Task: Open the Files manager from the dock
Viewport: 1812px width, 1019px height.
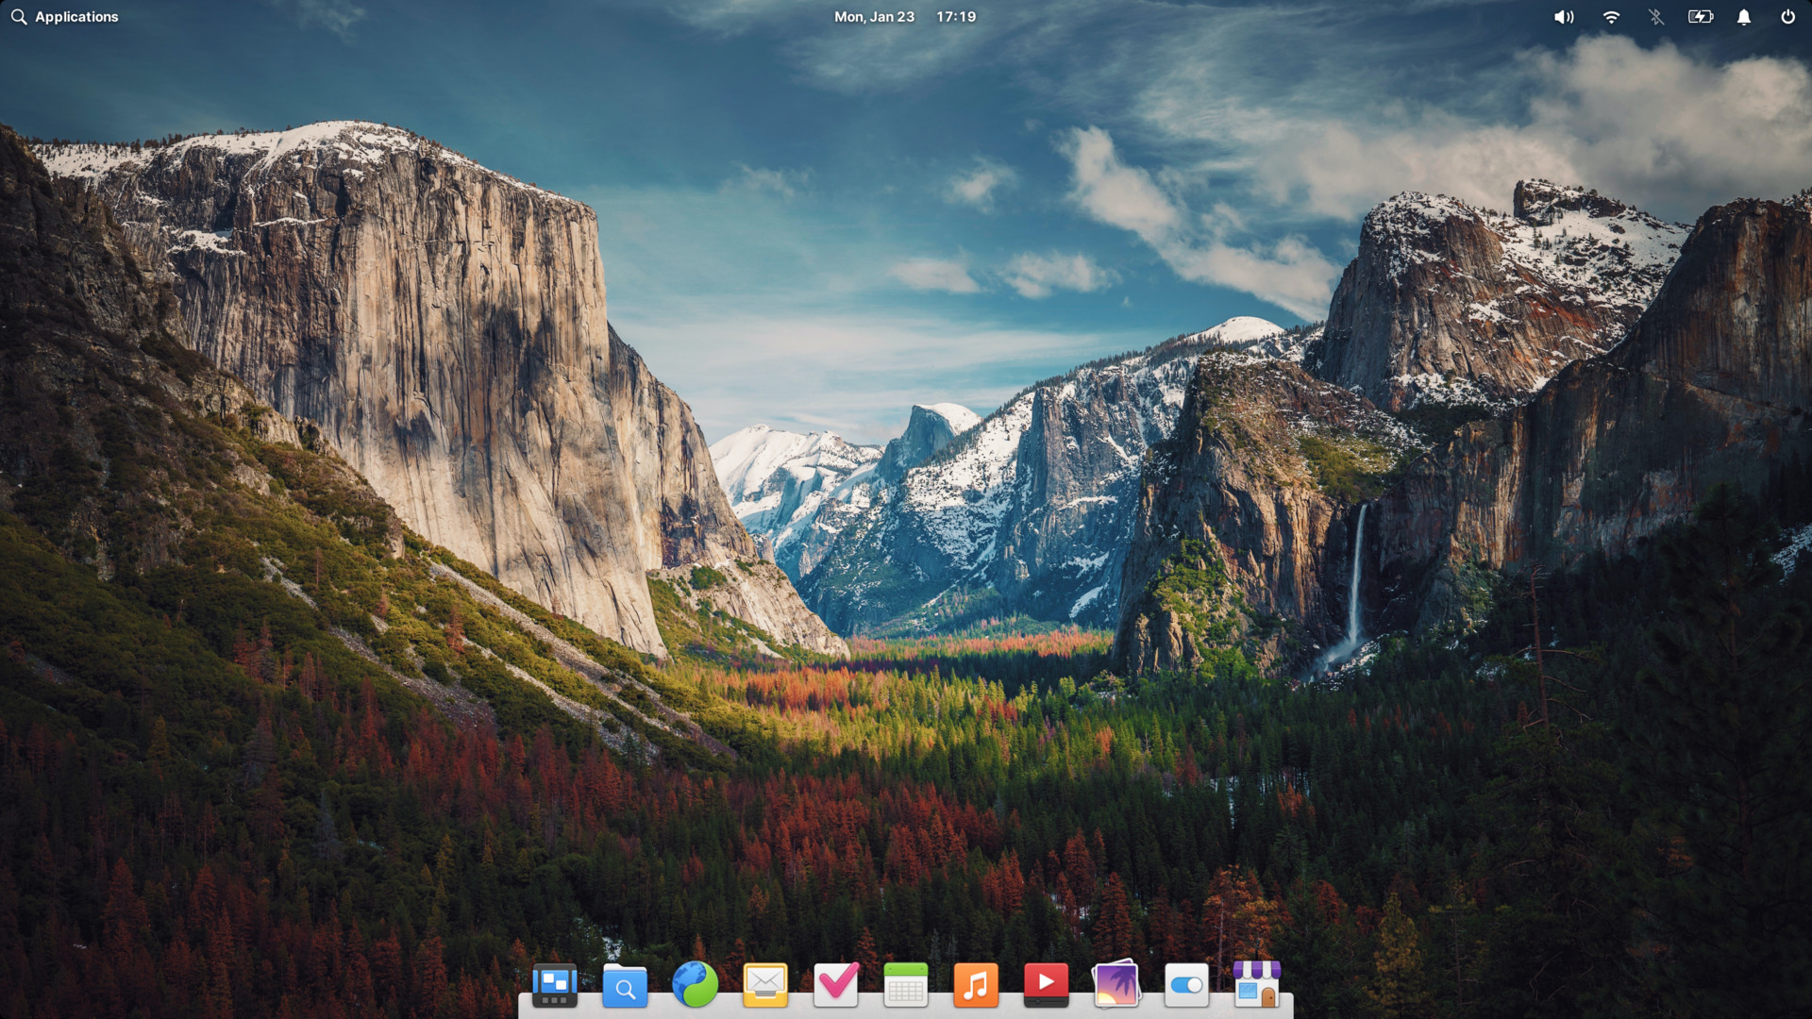Action: coord(625,985)
